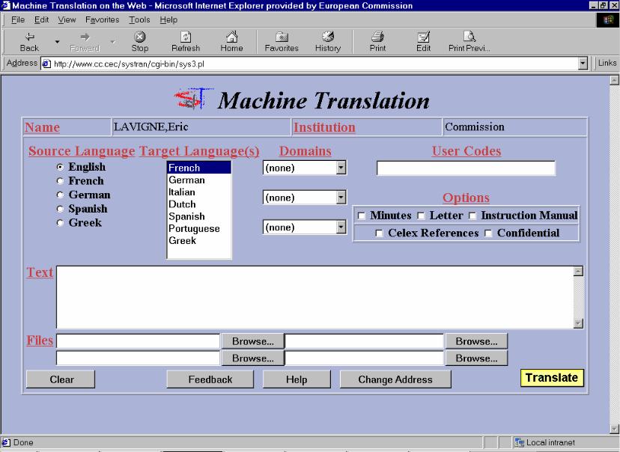Open Print Preview from the toolbar
Image resolution: width=620 pixels, height=452 pixels.
469,42
